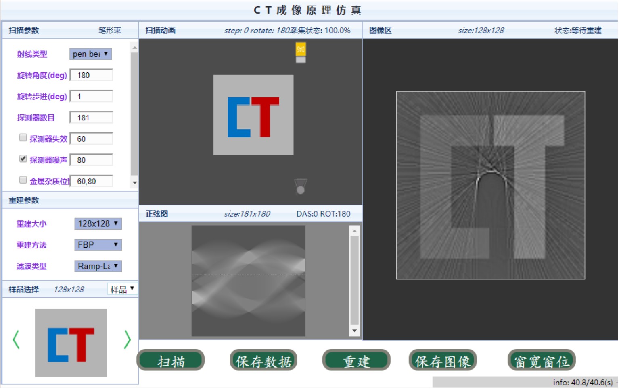Open the 重建大小 128x128 dropdown
Screen dimensions: 619x389
tap(98, 223)
